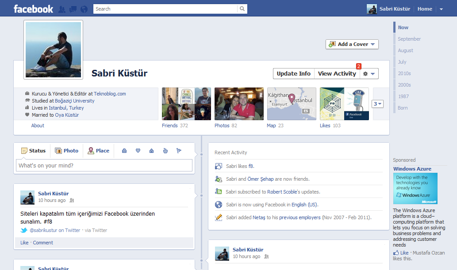Screen dimensions: 457x270
Task: Jump to September on the timeline
Action: (x=409, y=39)
